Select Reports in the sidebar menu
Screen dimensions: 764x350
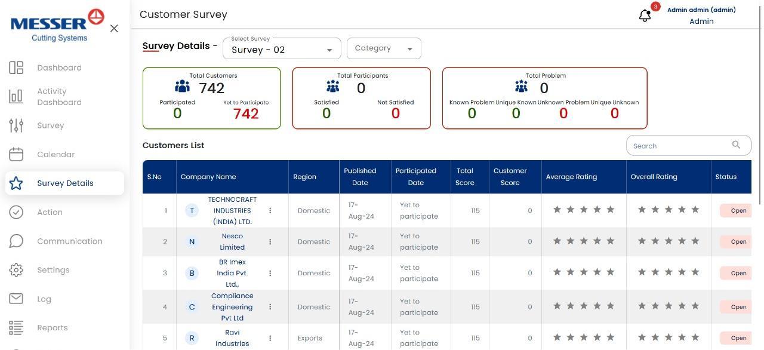[52, 327]
